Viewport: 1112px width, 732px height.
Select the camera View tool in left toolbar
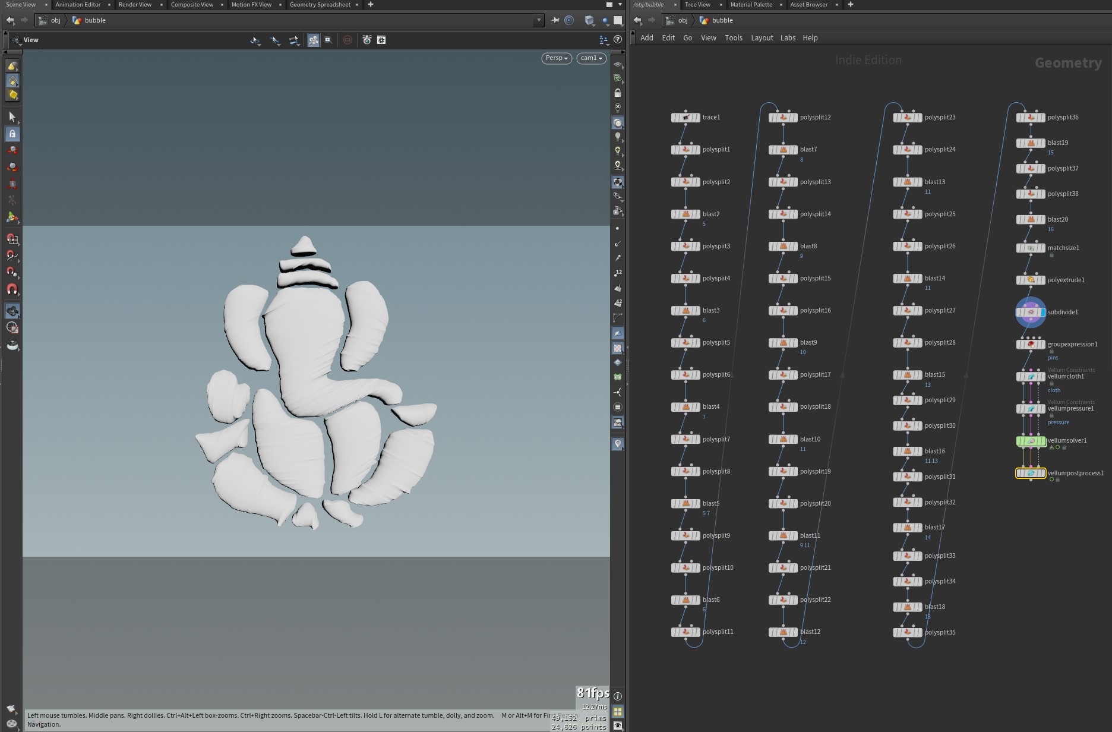coord(12,311)
